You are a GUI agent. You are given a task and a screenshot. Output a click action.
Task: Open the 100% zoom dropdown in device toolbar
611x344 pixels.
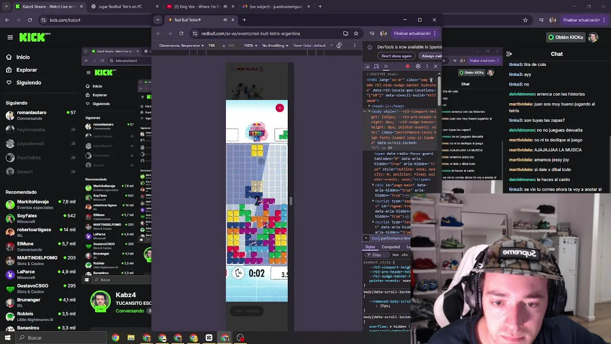pyautogui.click(x=251, y=45)
